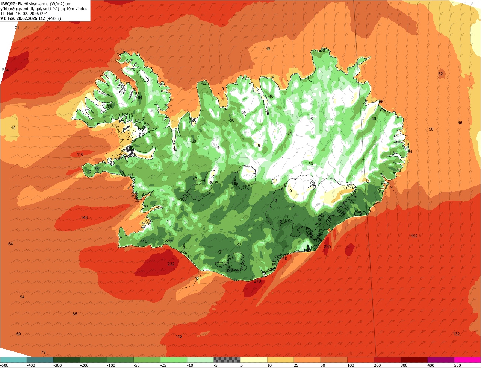
Task: Click the map value 264
Action: pyautogui.click(x=5, y=70)
